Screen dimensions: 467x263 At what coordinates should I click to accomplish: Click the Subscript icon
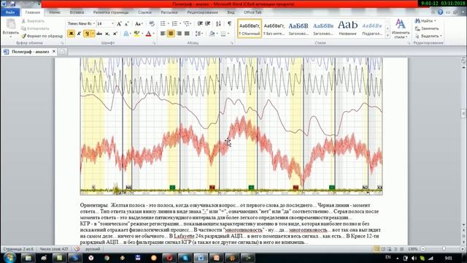coord(107,34)
